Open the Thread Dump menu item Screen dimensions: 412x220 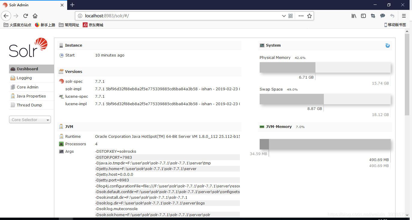(x=31, y=105)
